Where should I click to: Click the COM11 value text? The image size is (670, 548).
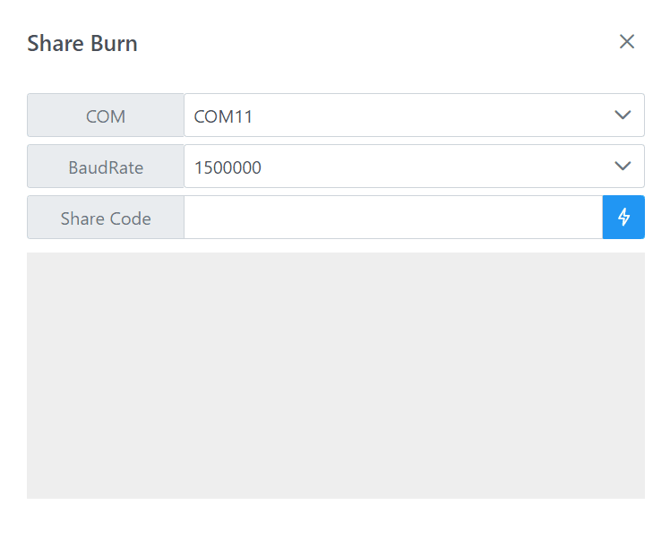[x=223, y=116]
